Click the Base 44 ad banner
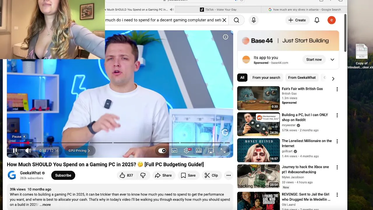 (288, 41)
